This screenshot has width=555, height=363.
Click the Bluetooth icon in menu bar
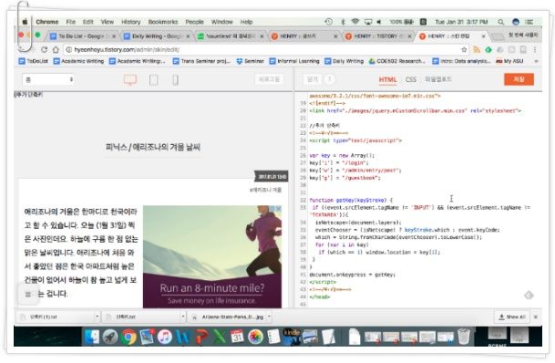(343, 22)
